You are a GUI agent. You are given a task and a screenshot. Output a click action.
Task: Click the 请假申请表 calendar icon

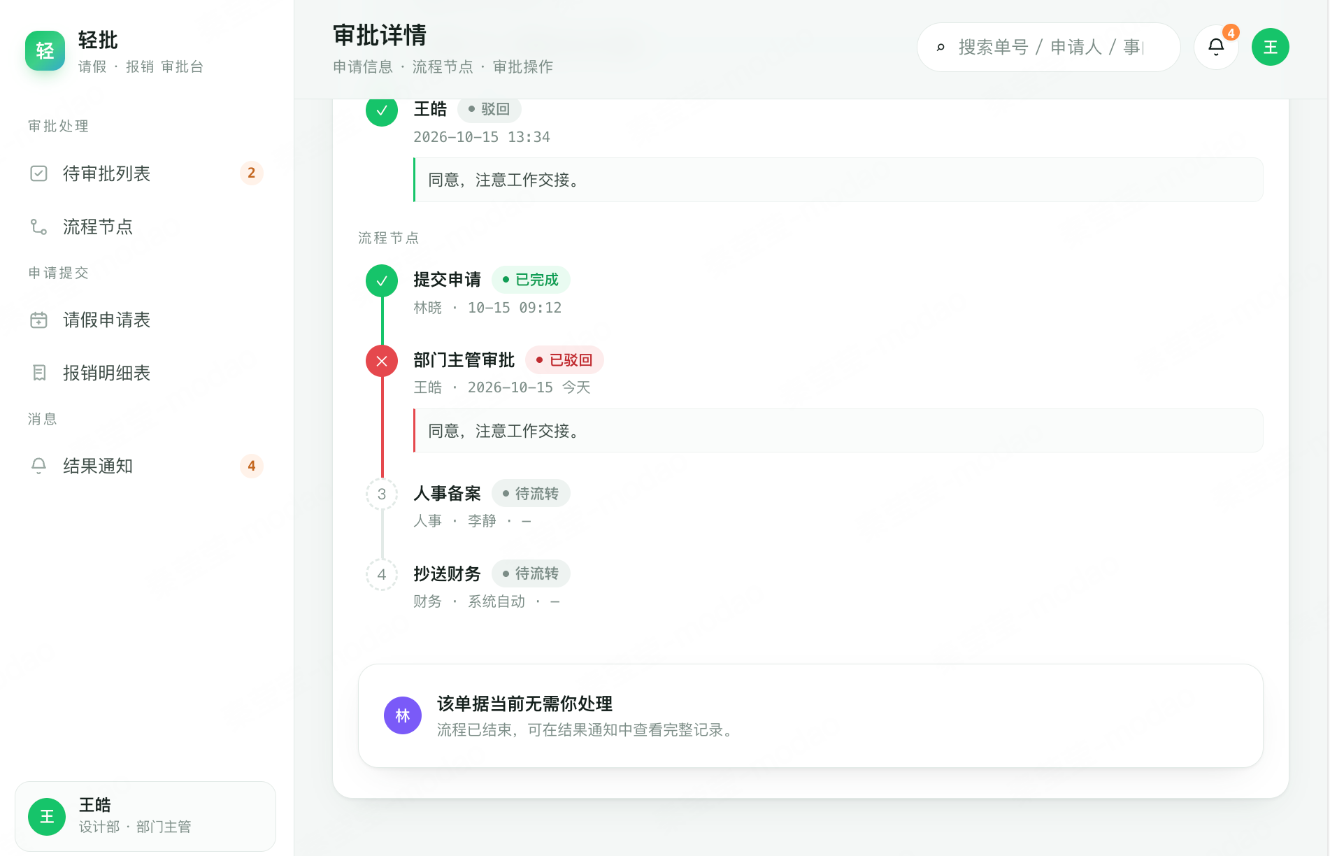tap(38, 320)
